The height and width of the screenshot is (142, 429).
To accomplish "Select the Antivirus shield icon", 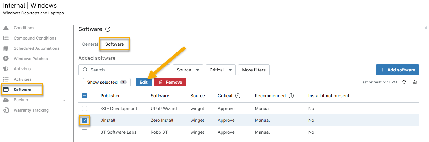I will (x=6, y=69).
